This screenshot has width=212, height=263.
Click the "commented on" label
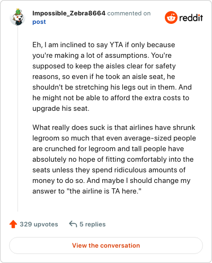coord(129,13)
